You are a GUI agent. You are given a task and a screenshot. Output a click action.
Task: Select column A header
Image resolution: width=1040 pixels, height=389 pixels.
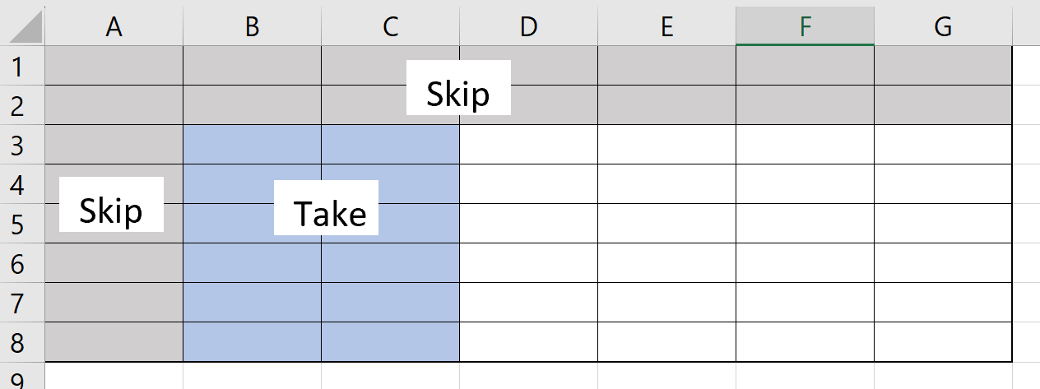pyautogui.click(x=114, y=27)
